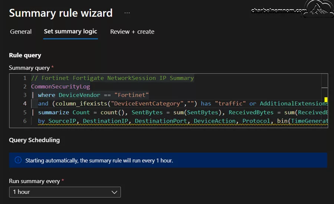Click DestinationPort in the underlined by clause
Screen dimensions: 334x204
pos(161,121)
